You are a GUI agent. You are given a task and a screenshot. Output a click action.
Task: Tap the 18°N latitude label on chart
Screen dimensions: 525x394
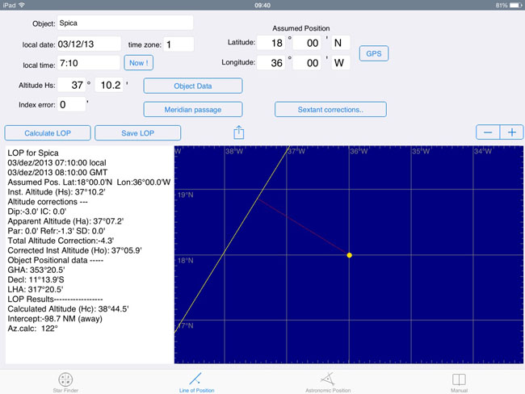pos(185,261)
